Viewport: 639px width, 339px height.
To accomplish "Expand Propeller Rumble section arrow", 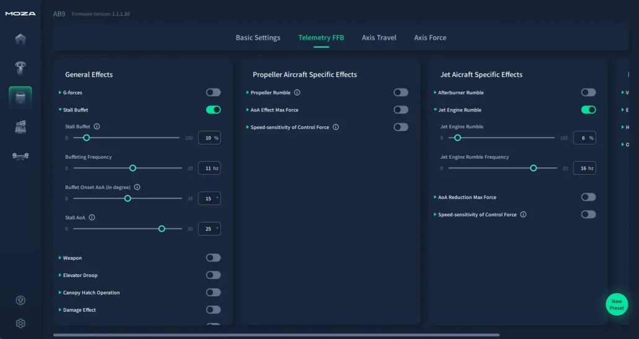I will click(248, 92).
